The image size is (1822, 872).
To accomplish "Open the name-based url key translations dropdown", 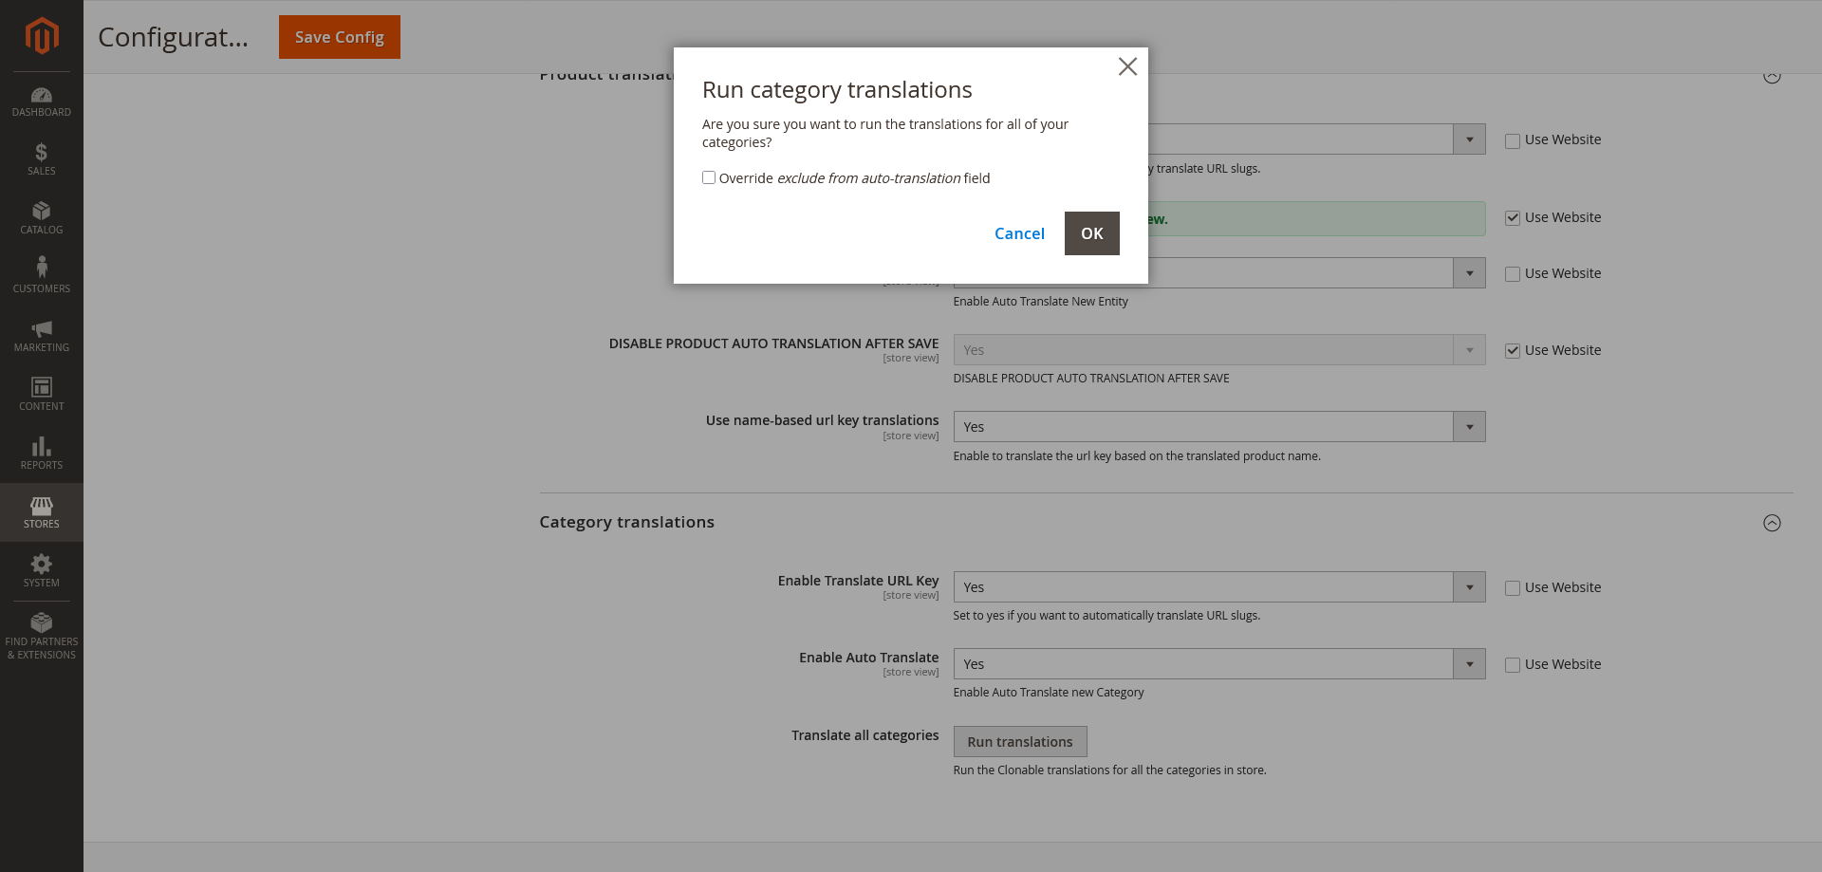I will [1469, 426].
